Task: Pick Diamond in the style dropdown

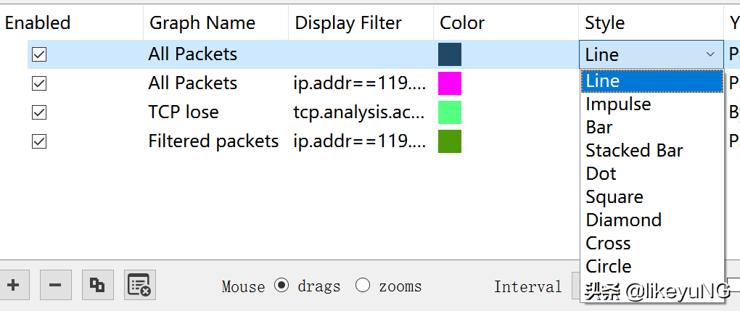Action: pyautogui.click(x=623, y=220)
